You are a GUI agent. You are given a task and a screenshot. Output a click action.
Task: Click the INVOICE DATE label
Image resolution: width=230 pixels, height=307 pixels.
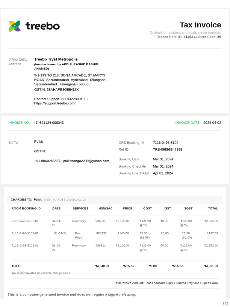[x=187, y=123]
